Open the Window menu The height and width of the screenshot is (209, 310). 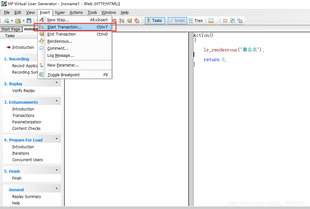(109, 13)
